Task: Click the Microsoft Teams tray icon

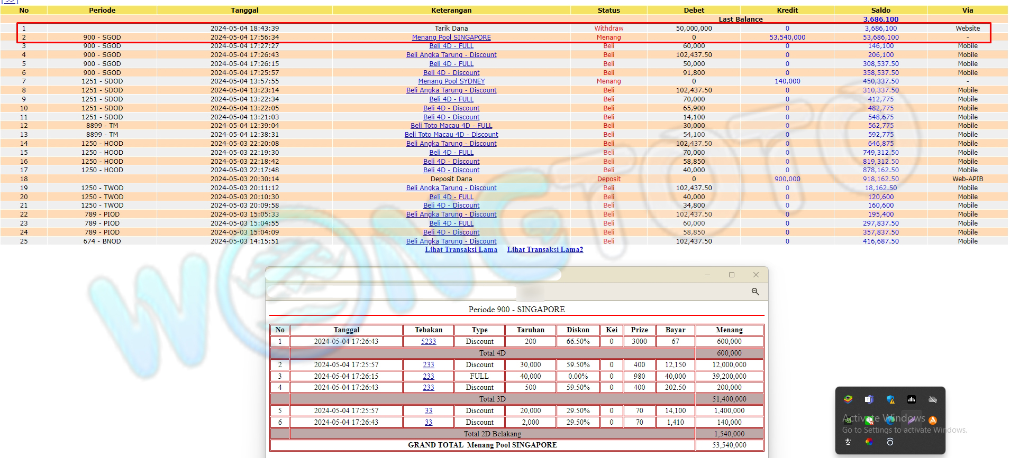Action: click(869, 399)
